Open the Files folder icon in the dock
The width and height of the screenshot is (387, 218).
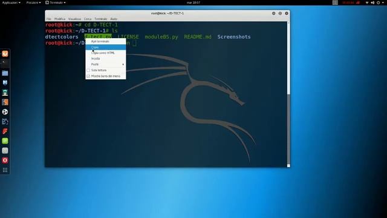[5, 73]
